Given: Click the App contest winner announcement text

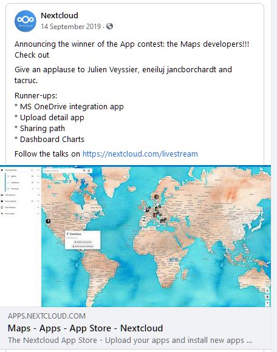Looking at the screenshot, I should click(132, 49).
